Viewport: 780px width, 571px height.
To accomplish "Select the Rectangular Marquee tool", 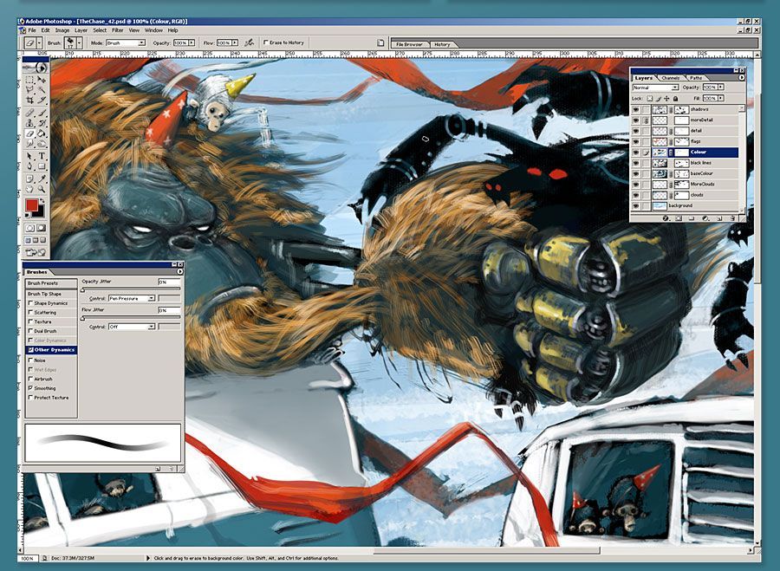I will pyautogui.click(x=29, y=79).
